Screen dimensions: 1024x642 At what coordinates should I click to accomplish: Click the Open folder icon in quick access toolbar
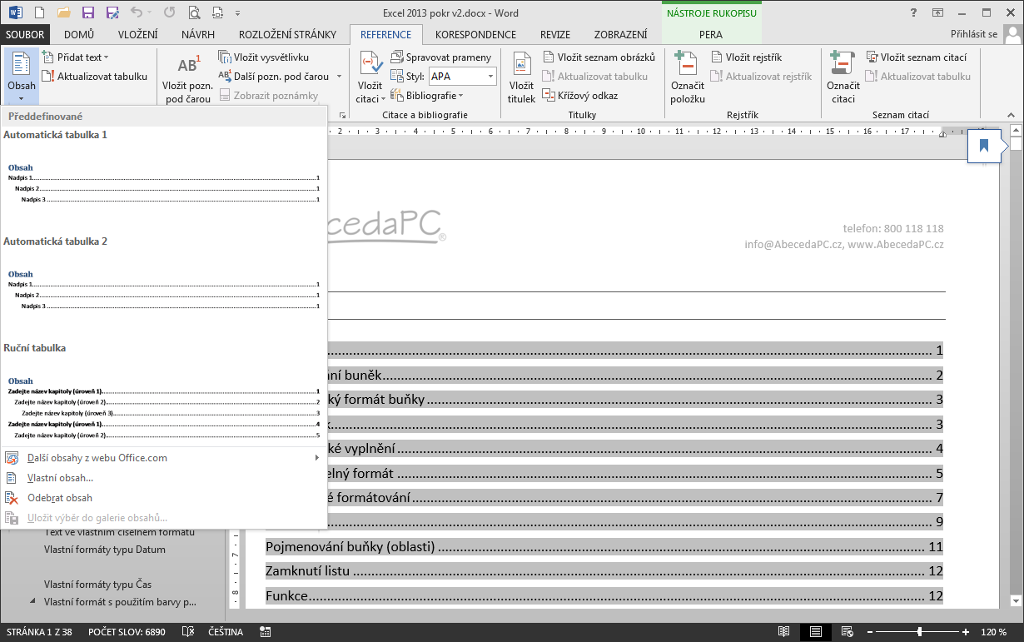(64, 12)
